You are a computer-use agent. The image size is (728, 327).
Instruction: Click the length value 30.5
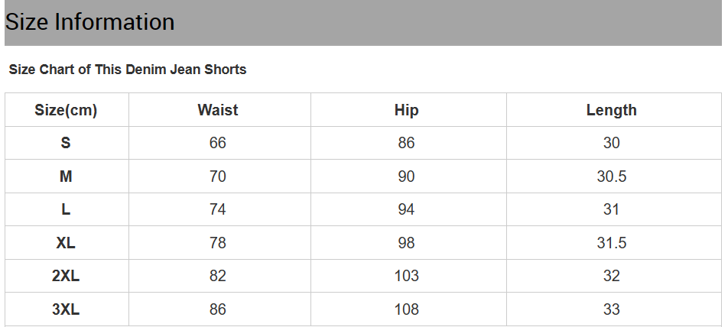click(x=612, y=176)
